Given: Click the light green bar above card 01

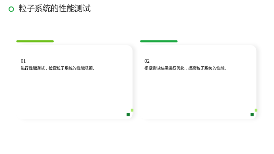Looking at the screenshot, I should point(35,41).
